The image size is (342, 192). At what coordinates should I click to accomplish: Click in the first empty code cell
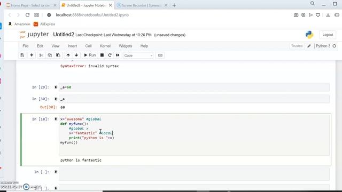pos(194,174)
